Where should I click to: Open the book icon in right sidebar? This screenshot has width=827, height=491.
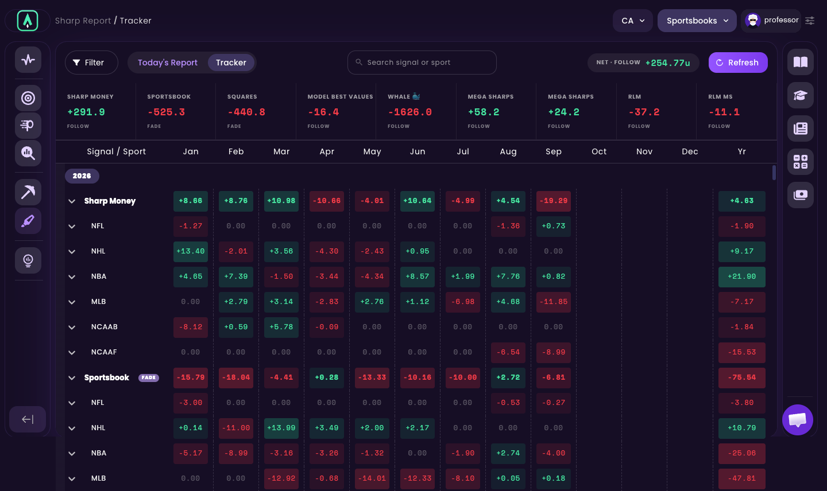(x=801, y=62)
